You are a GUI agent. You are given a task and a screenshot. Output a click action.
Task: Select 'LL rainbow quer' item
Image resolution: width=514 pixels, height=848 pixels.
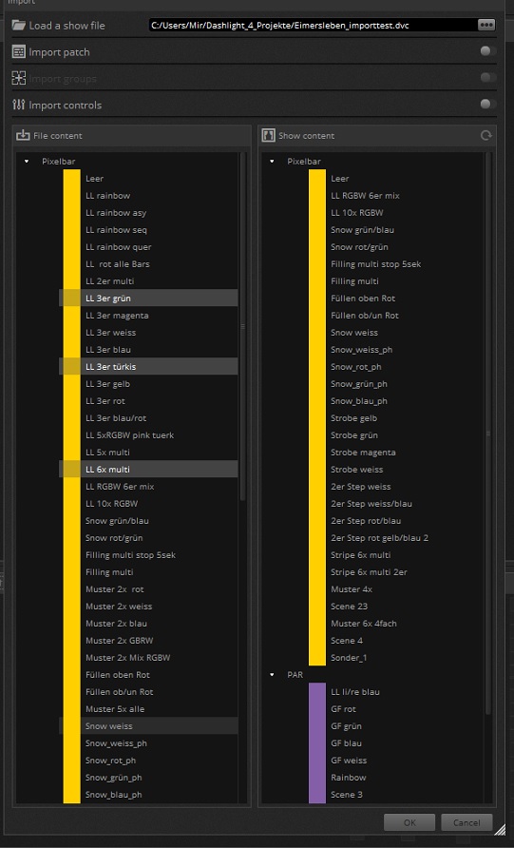[x=119, y=247]
